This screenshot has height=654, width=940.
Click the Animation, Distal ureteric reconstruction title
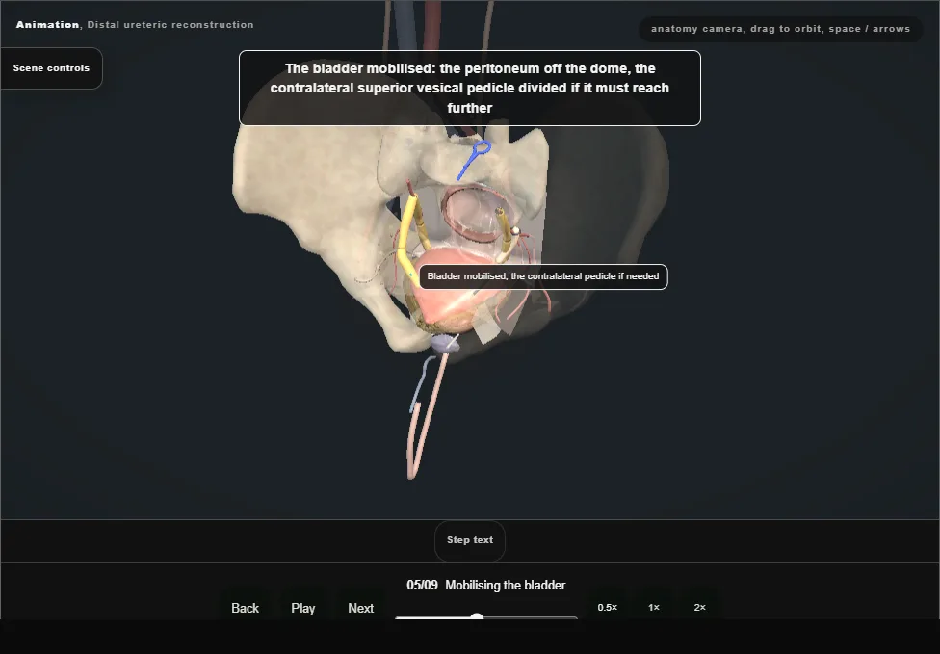(x=135, y=25)
